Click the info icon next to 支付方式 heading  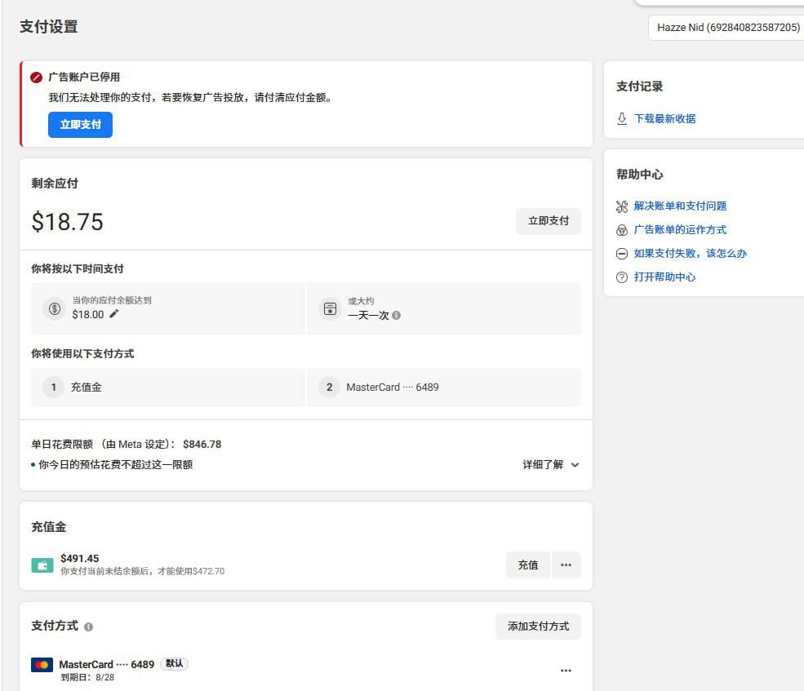coord(88,627)
